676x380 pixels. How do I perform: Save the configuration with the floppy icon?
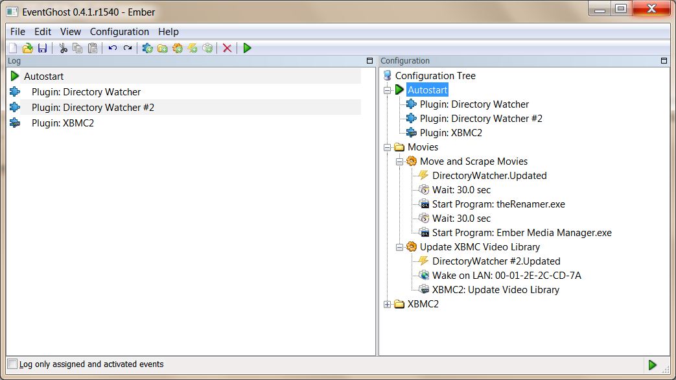[42, 48]
